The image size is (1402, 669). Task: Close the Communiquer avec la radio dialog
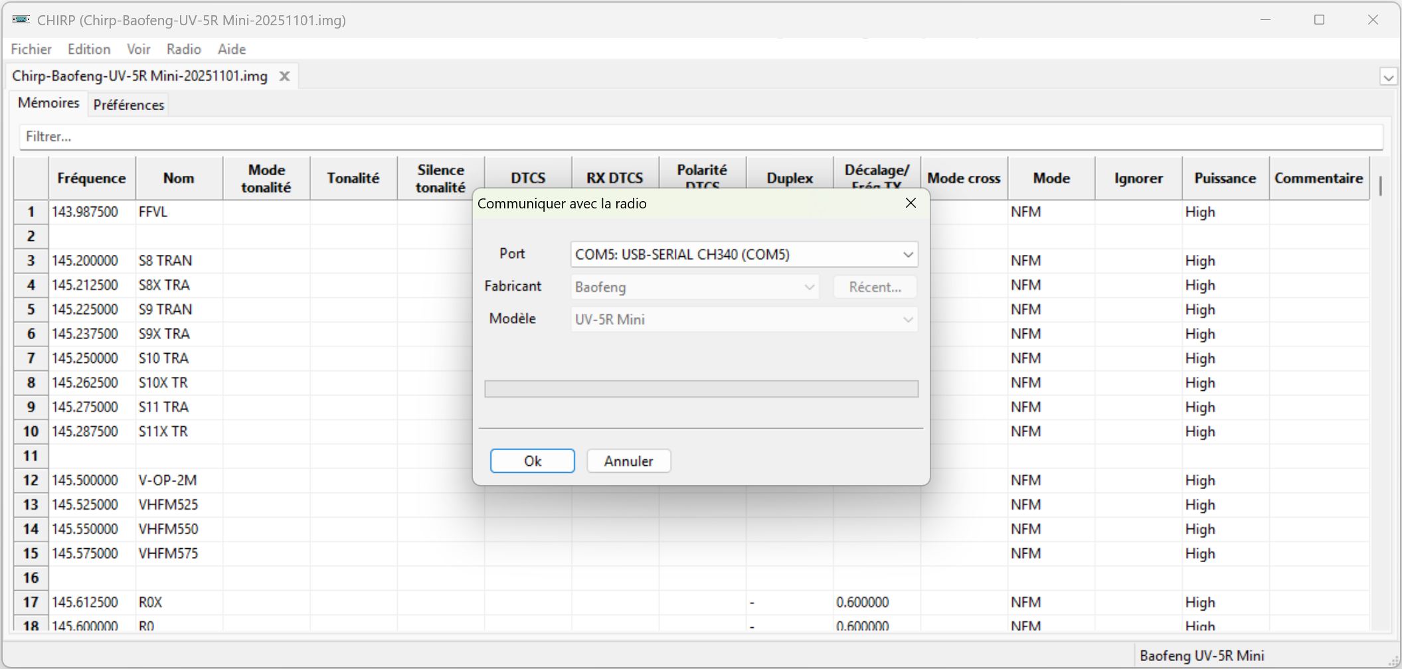click(x=911, y=203)
